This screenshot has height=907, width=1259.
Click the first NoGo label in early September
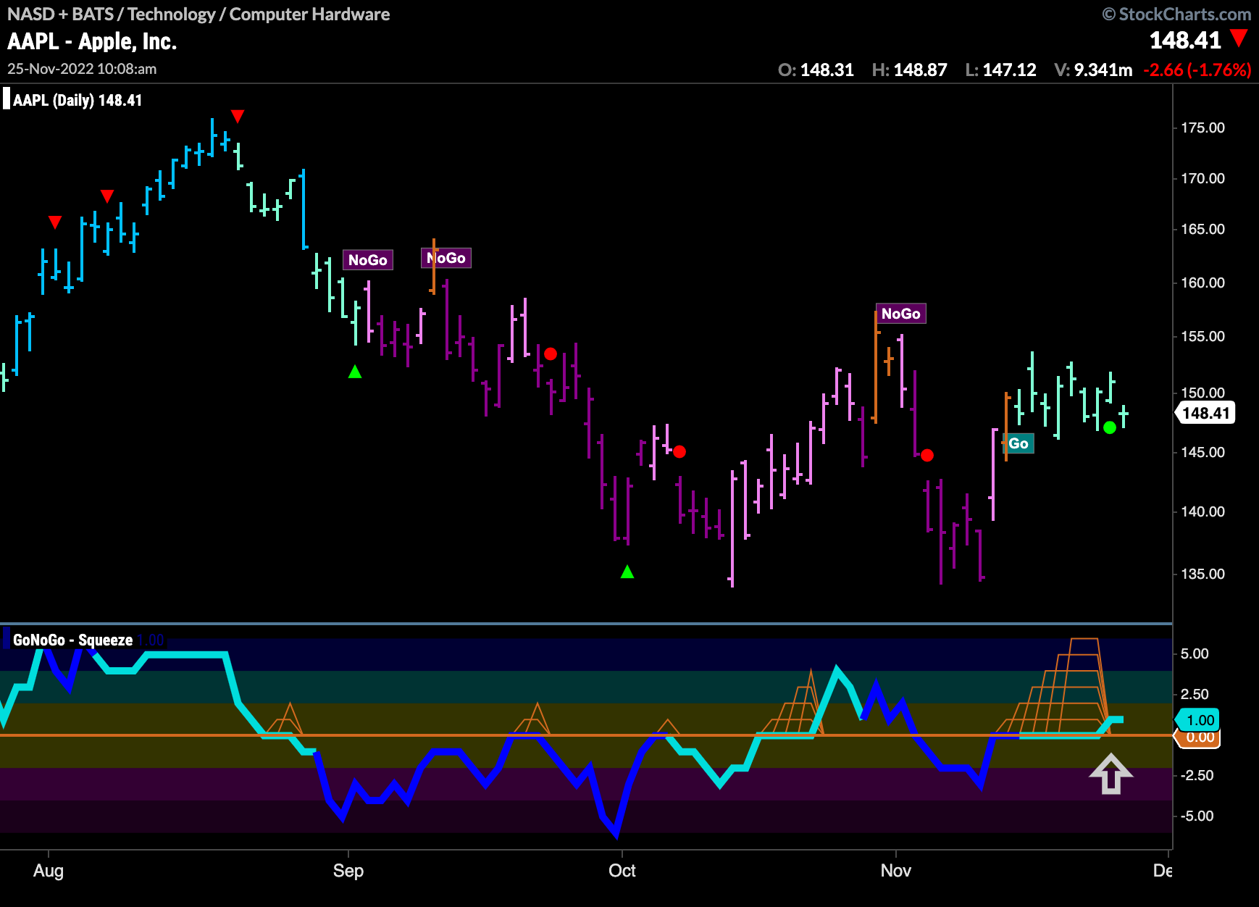point(368,260)
